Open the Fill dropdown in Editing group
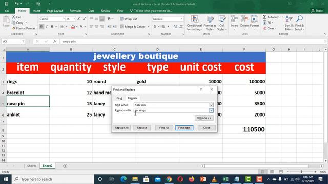The width and height of the screenshot is (328, 184). pyautogui.click(x=268, y=22)
